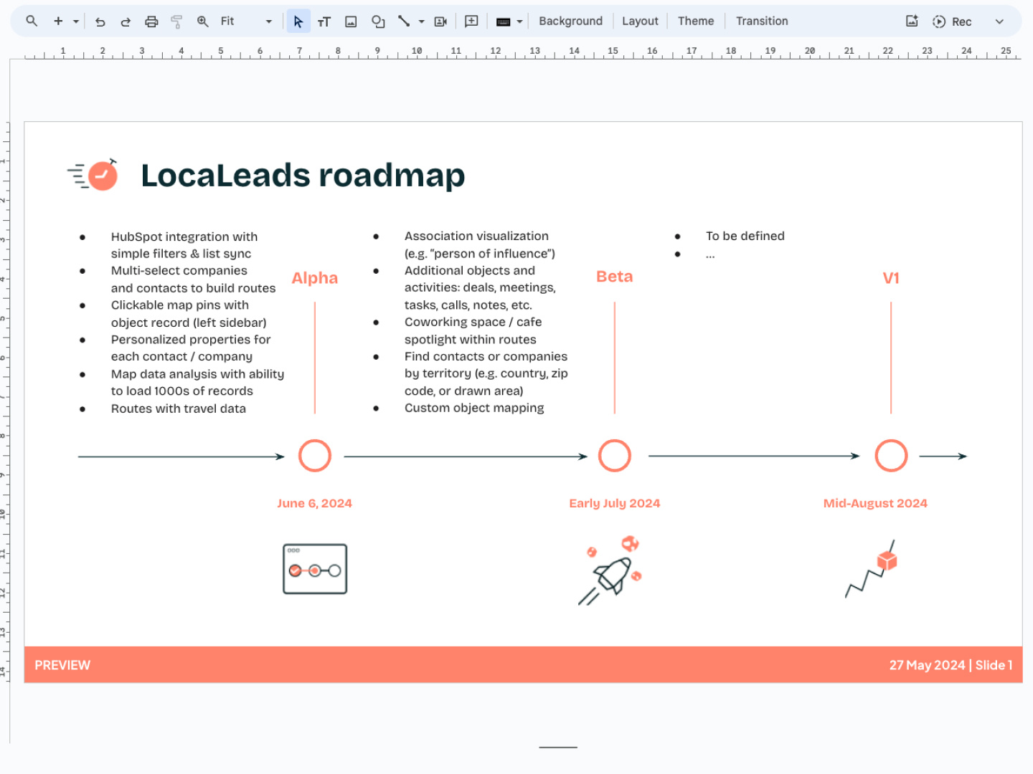The image size is (1033, 774).
Task: Undo the last action
Action: 100,21
